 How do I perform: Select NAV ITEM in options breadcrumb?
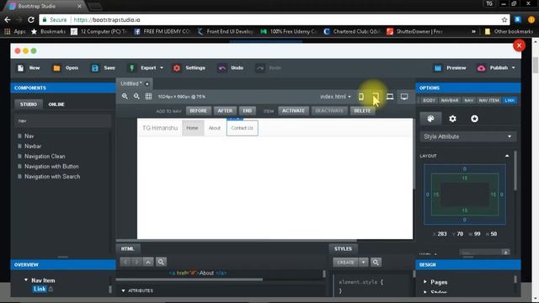click(x=488, y=100)
